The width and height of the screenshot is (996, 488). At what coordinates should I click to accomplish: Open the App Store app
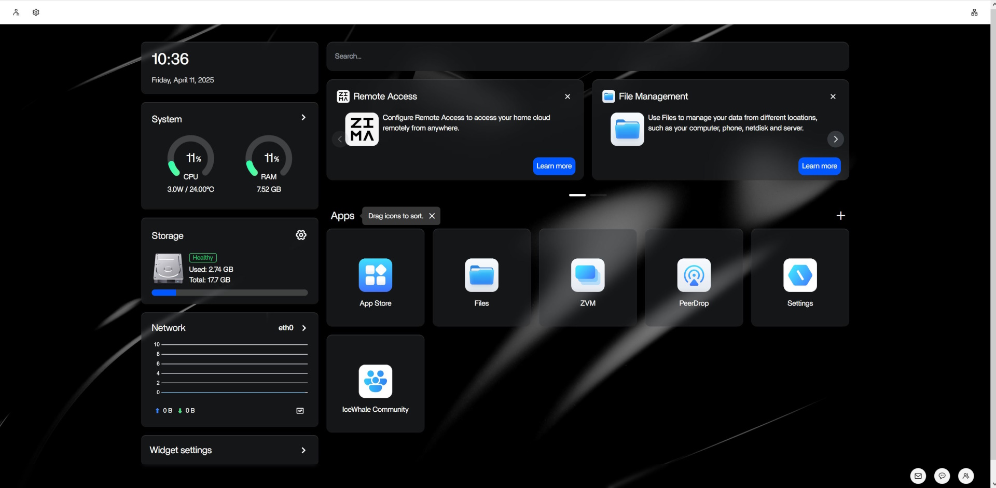[375, 277]
